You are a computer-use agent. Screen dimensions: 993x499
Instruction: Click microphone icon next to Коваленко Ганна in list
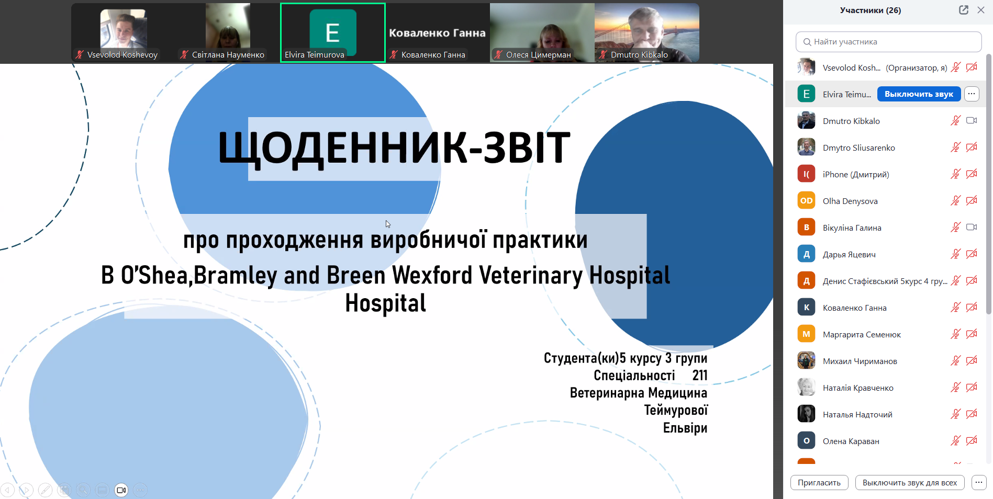click(x=956, y=308)
